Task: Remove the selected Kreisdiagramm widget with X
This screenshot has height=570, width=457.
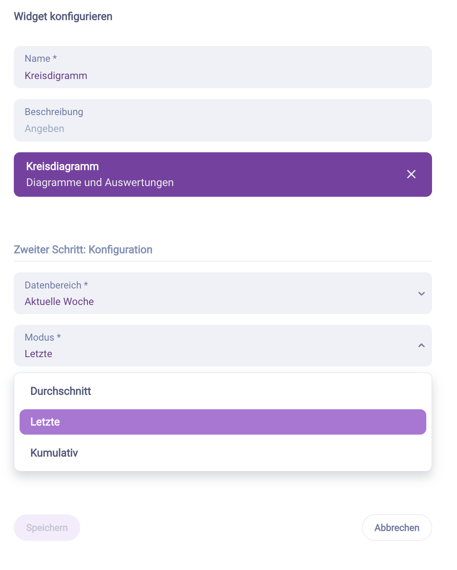Action: (x=411, y=174)
